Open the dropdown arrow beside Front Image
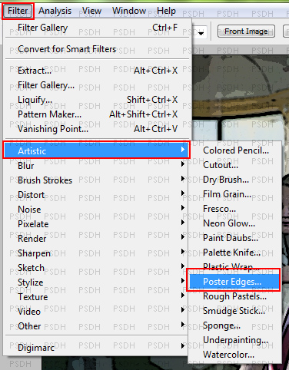Viewport: 289px width, 370px height. click(201, 33)
